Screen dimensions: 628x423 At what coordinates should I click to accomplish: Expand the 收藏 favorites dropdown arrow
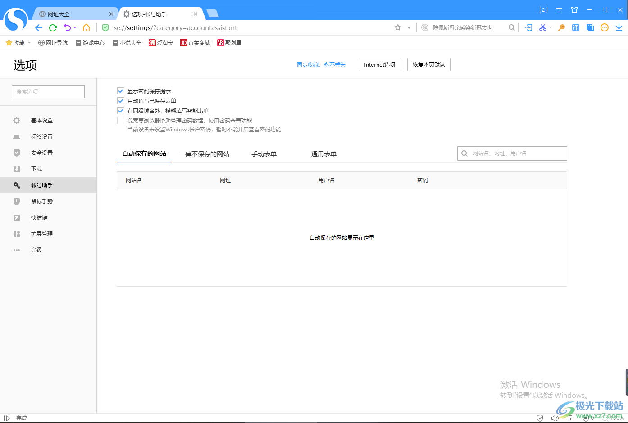click(x=29, y=43)
